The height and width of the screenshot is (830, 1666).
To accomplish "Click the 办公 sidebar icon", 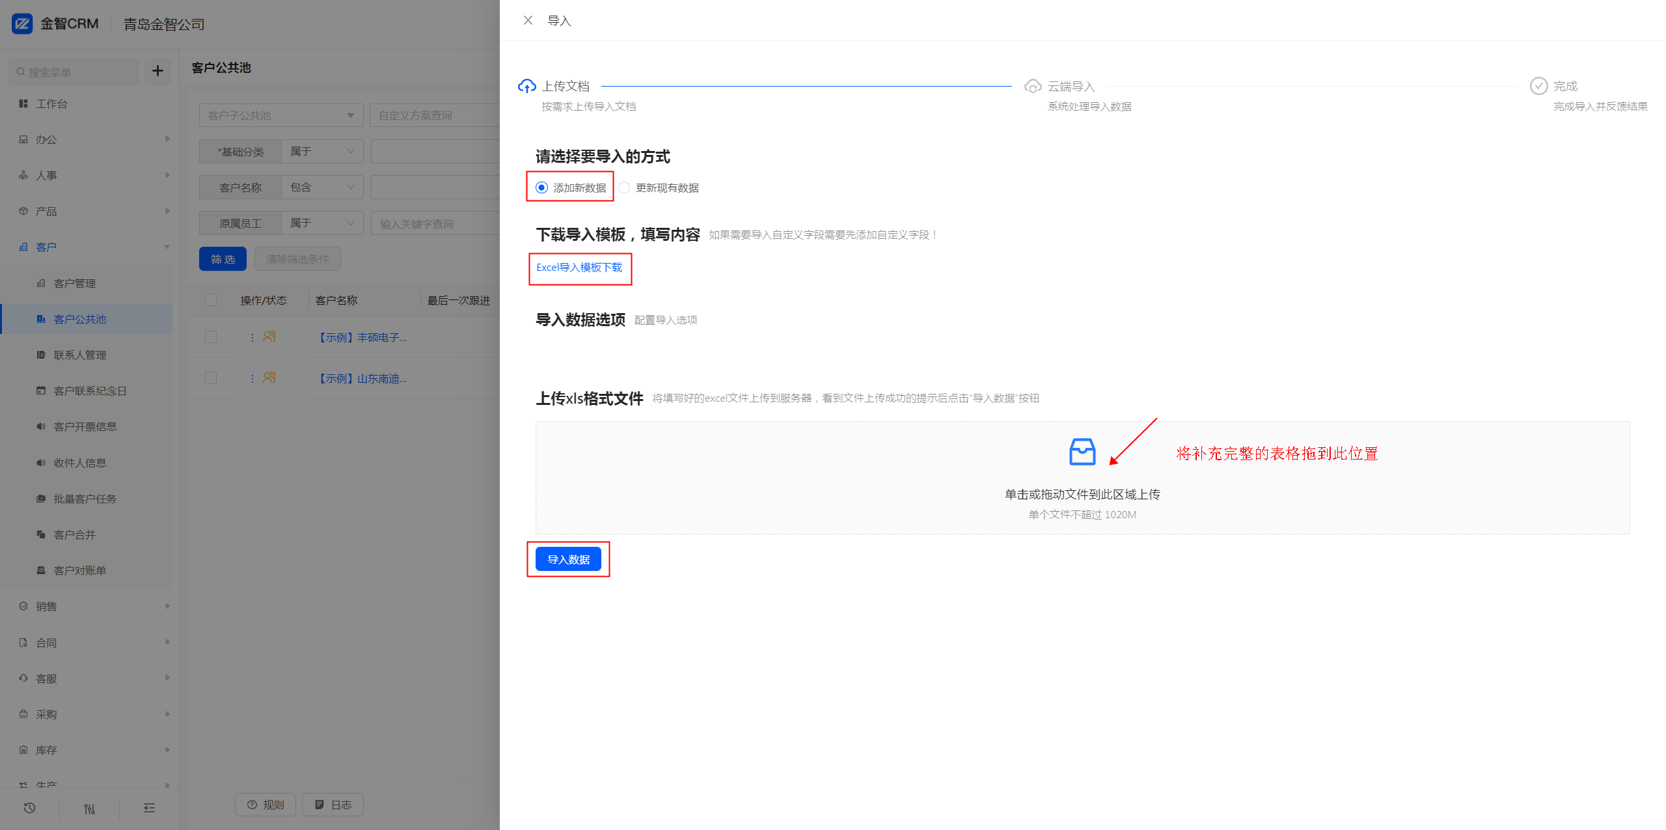I will tap(23, 139).
